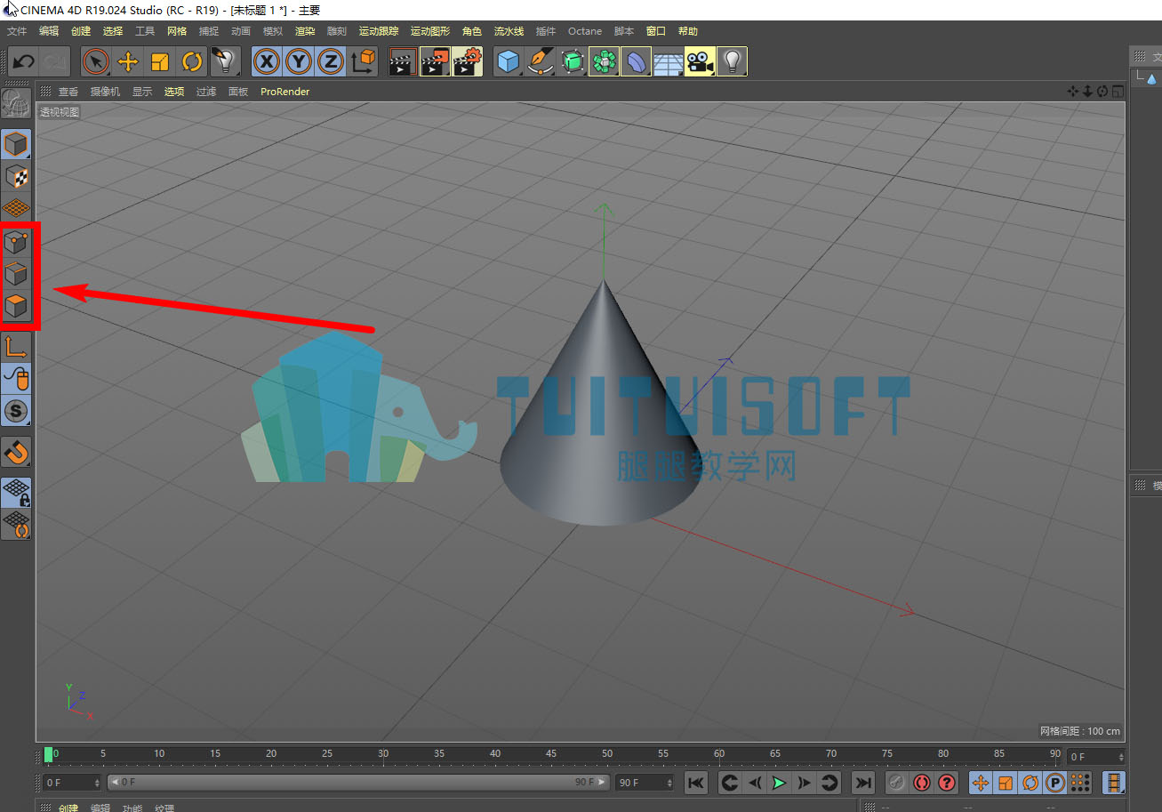Activate the Rotate tool in top toolbar
This screenshot has height=812, width=1162.
pos(192,61)
